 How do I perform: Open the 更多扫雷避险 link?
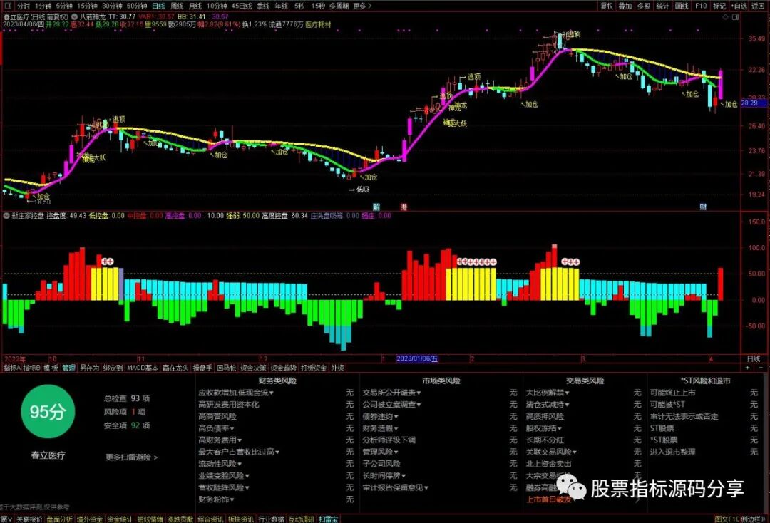[132, 457]
